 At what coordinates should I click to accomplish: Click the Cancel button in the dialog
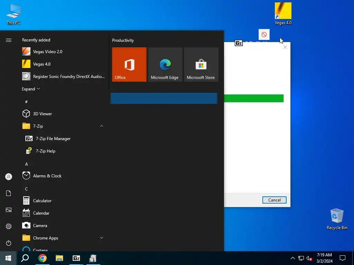[274, 200]
